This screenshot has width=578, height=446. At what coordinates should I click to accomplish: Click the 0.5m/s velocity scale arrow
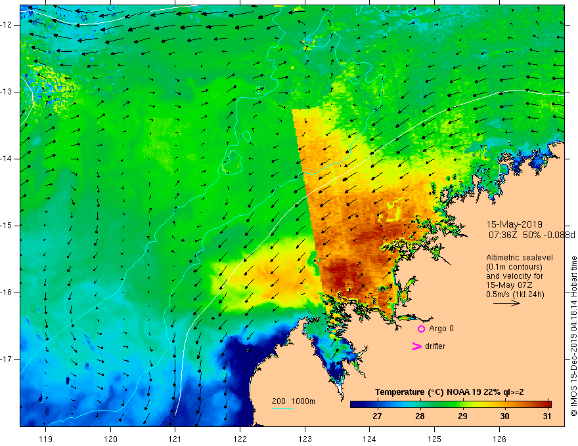coord(506,303)
